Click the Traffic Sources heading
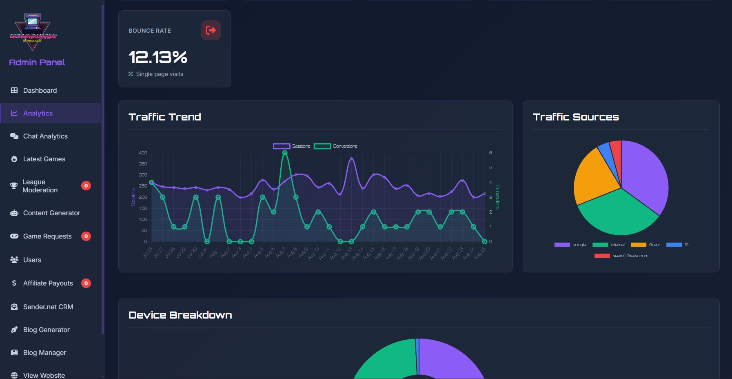The width and height of the screenshot is (732, 379). click(x=576, y=117)
